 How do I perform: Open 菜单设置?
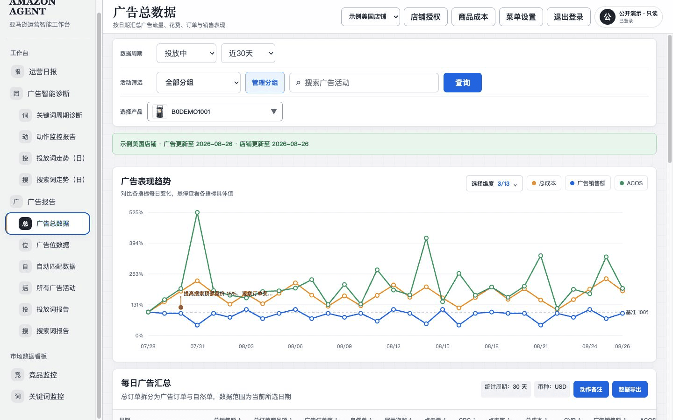click(521, 17)
